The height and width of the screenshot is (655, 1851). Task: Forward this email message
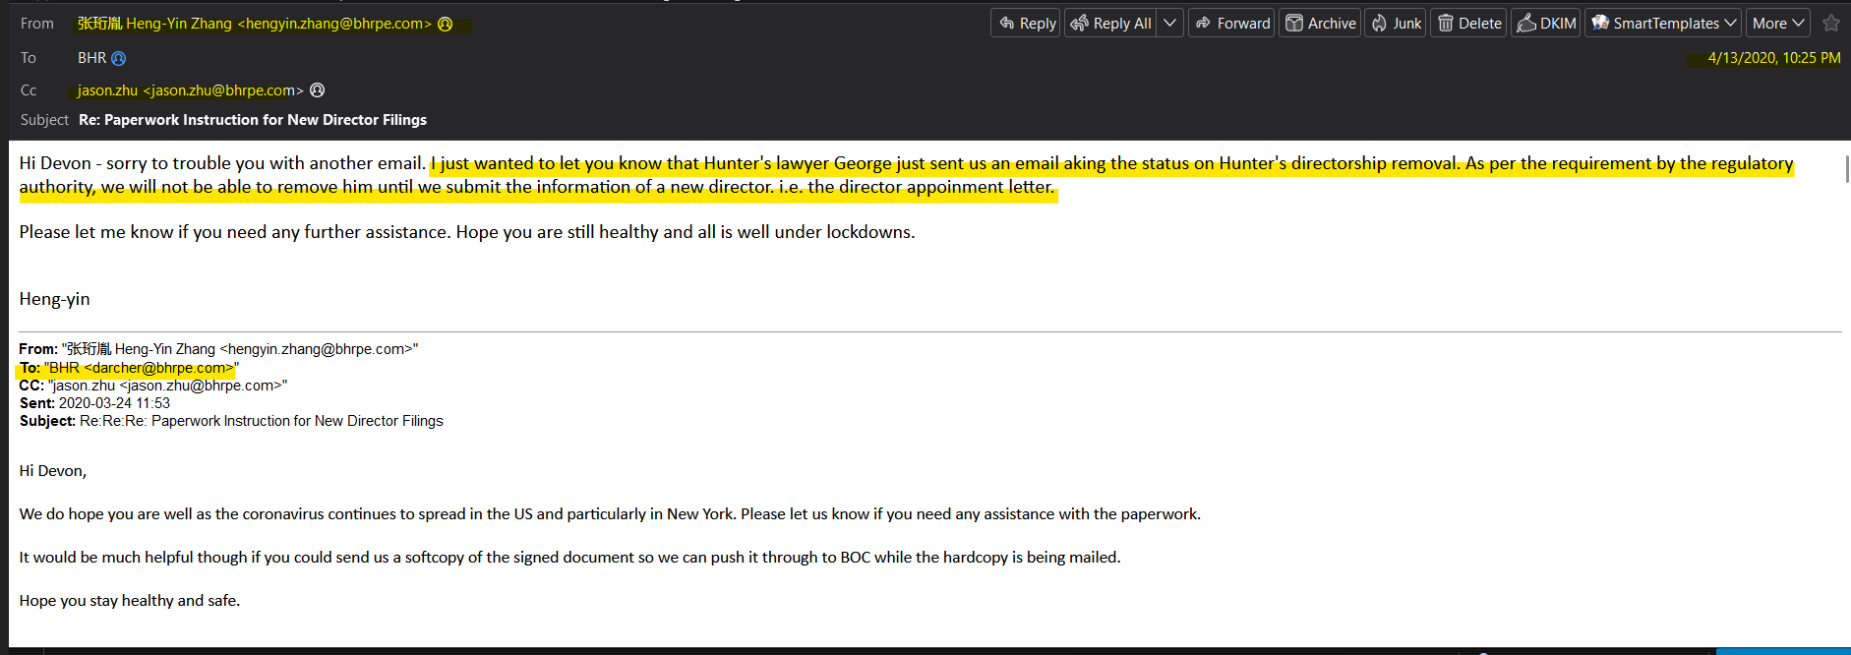[x=1231, y=24]
